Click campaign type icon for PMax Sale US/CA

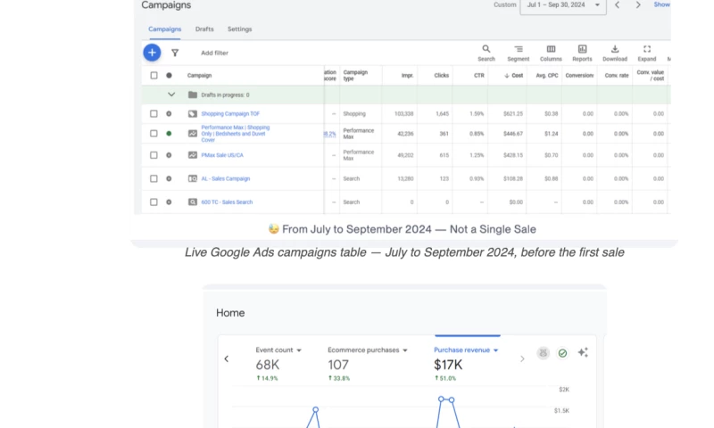coord(193,155)
